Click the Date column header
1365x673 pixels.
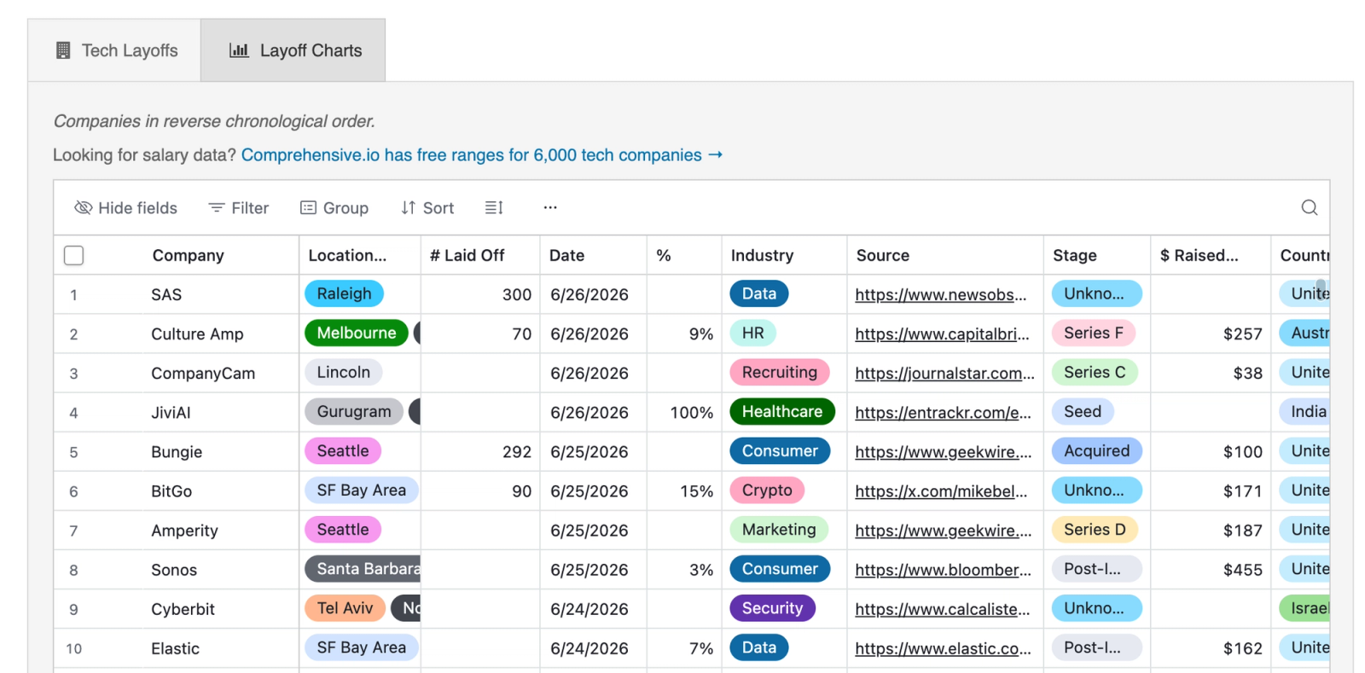(x=566, y=255)
